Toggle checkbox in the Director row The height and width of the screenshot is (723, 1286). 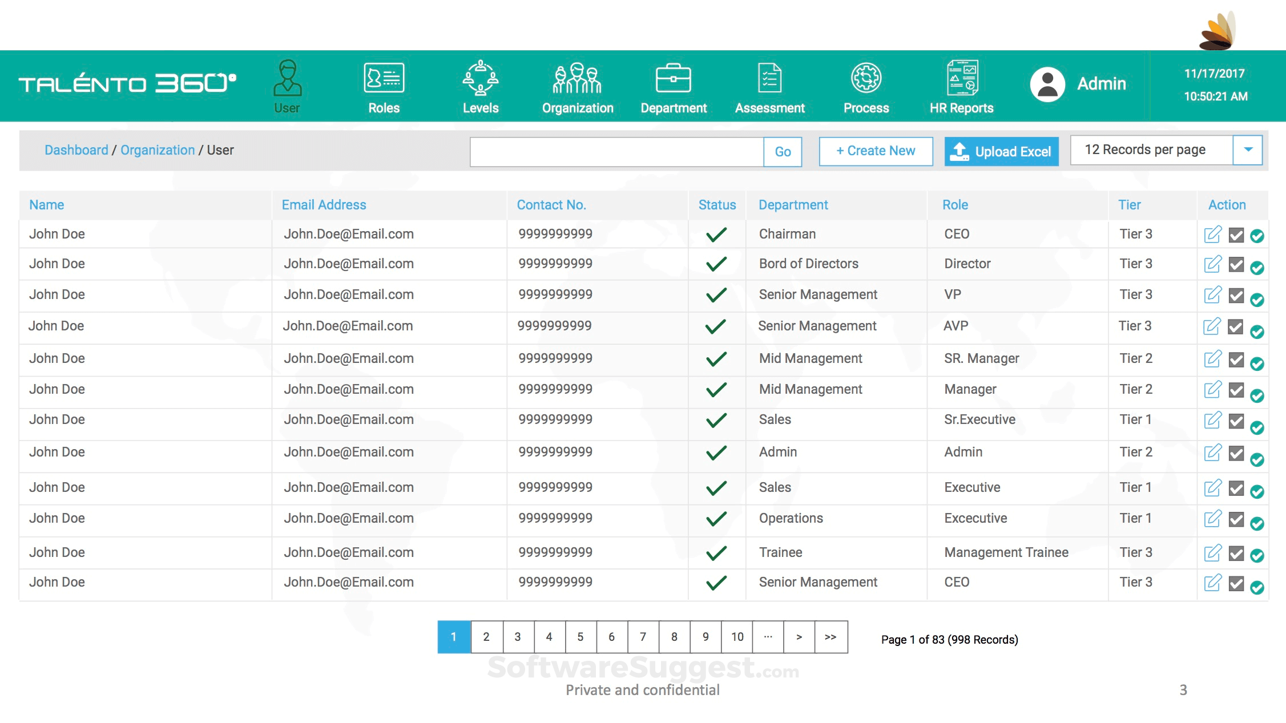coord(1236,265)
